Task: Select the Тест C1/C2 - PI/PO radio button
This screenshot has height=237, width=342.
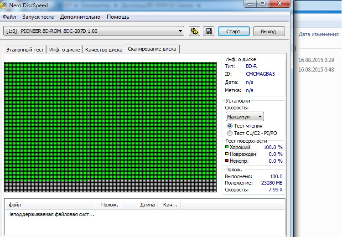Action: [230, 133]
